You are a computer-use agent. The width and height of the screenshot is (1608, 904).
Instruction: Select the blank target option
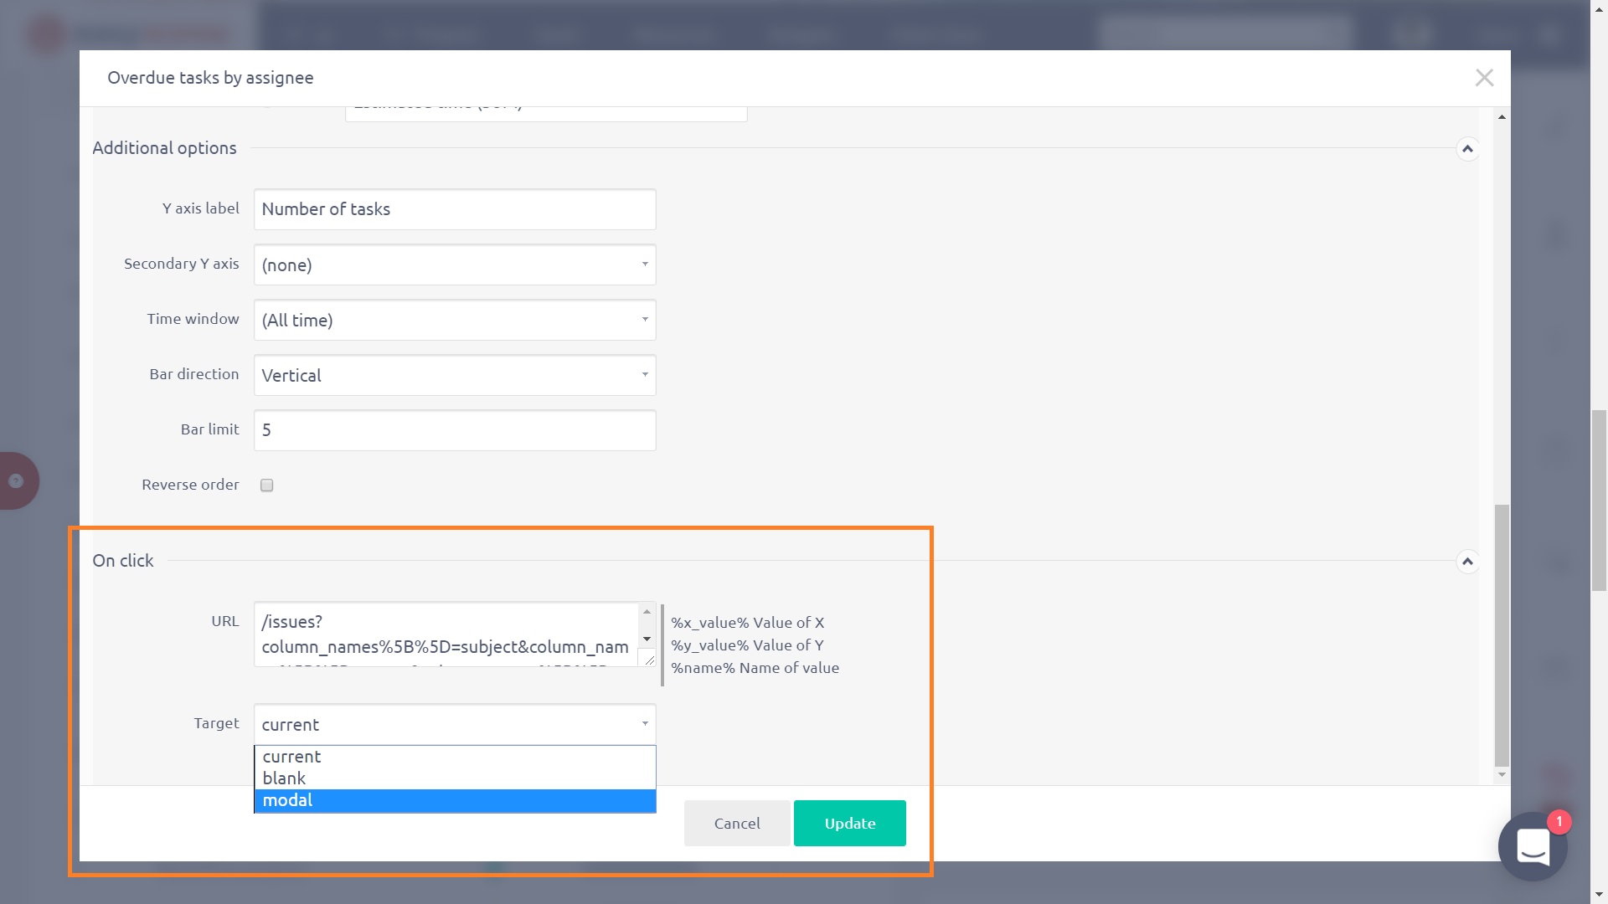tap(455, 778)
